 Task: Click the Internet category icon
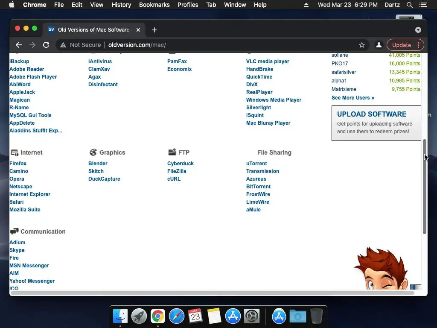(15, 152)
